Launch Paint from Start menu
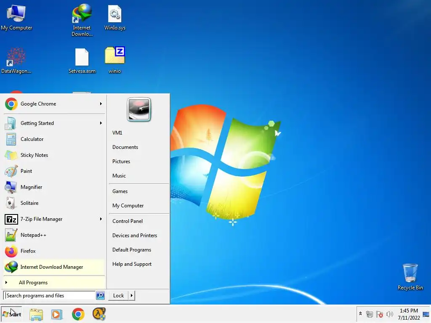 click(x=54, y=171)
